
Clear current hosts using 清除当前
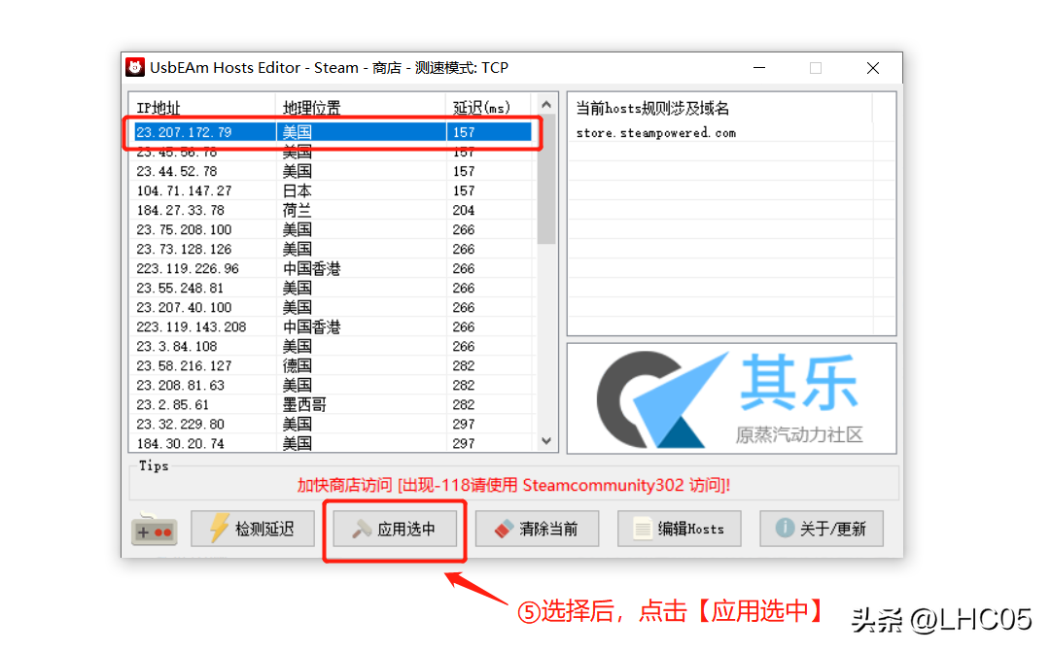[537, 528]
